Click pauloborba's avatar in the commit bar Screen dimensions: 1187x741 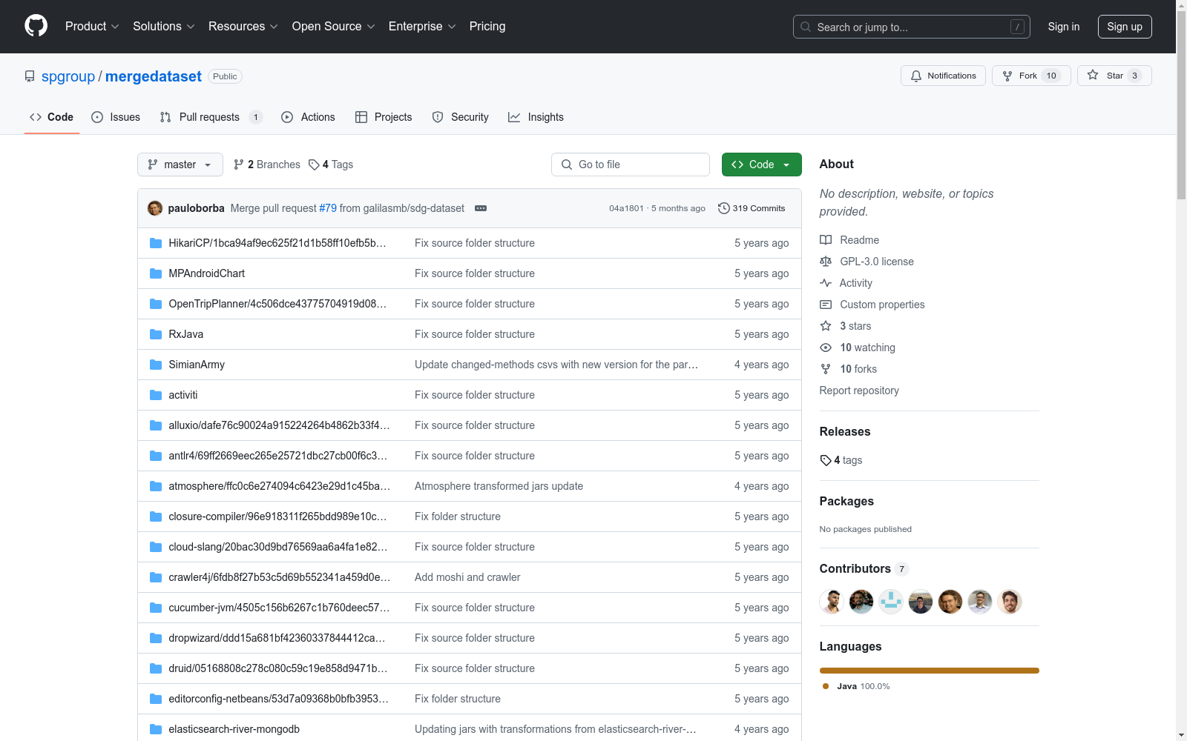coord(155,208)
